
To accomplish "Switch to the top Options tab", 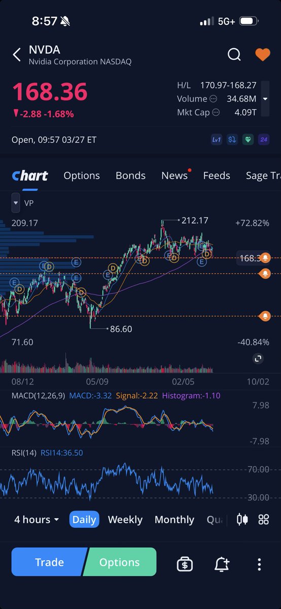I will [x=82, y=176].
